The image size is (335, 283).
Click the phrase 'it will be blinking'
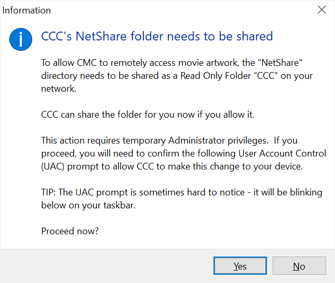(x=288, y=192)
